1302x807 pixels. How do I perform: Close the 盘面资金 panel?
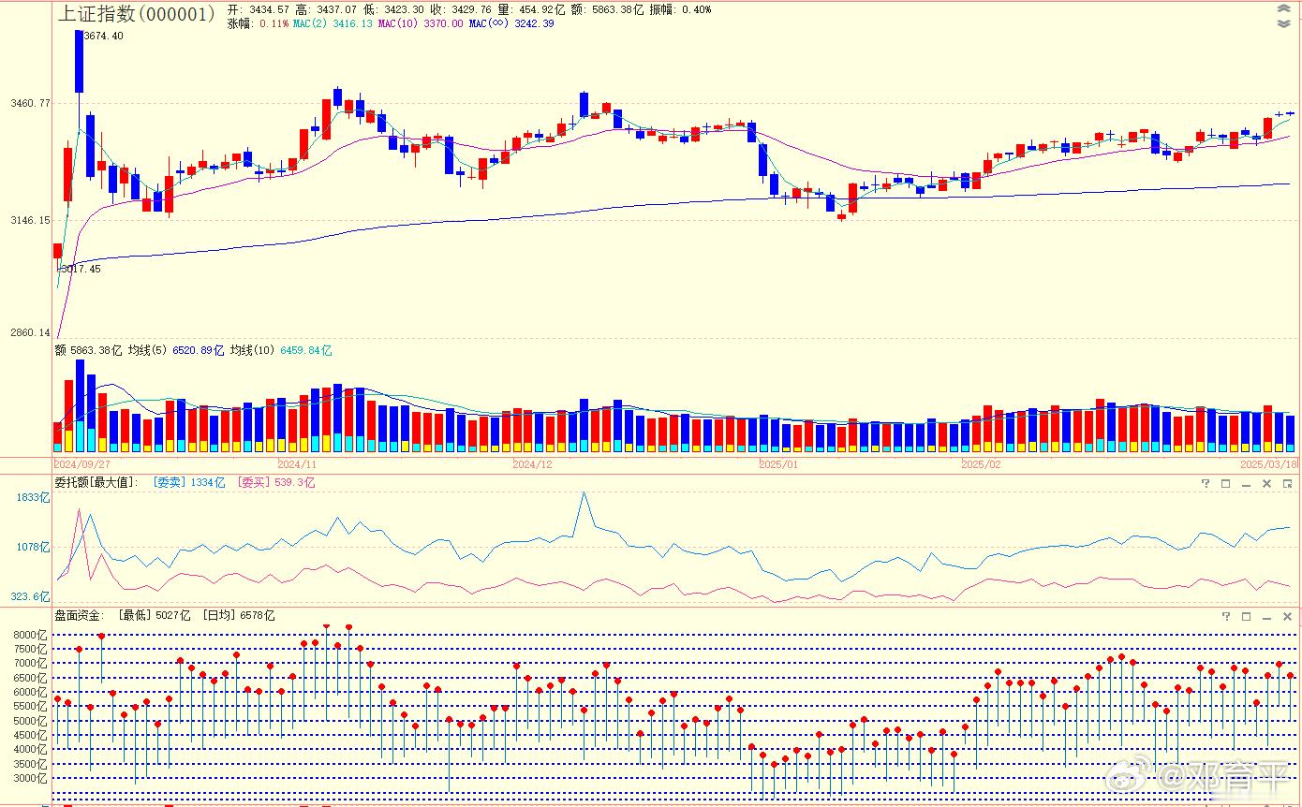pyautogui.click(x=1288, y=617)
